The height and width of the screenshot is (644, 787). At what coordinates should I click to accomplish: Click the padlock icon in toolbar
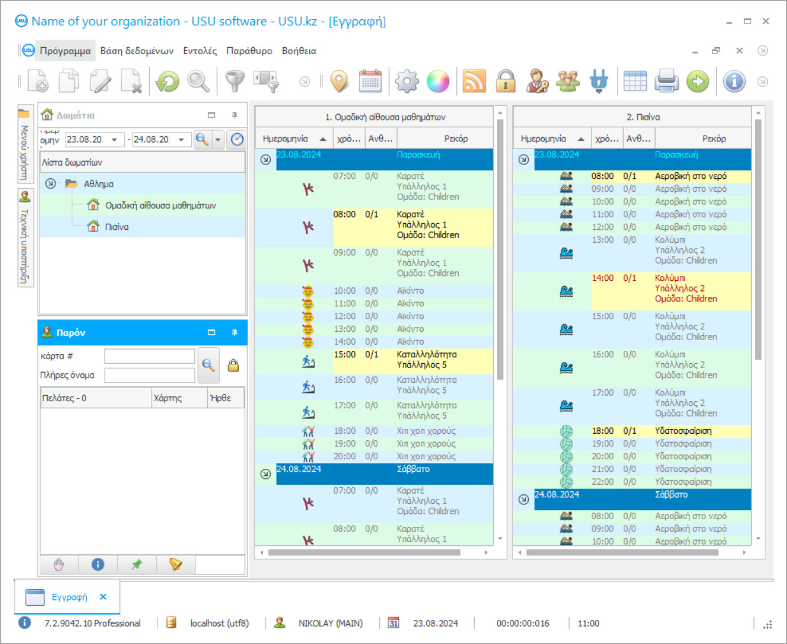click(505, 82)
